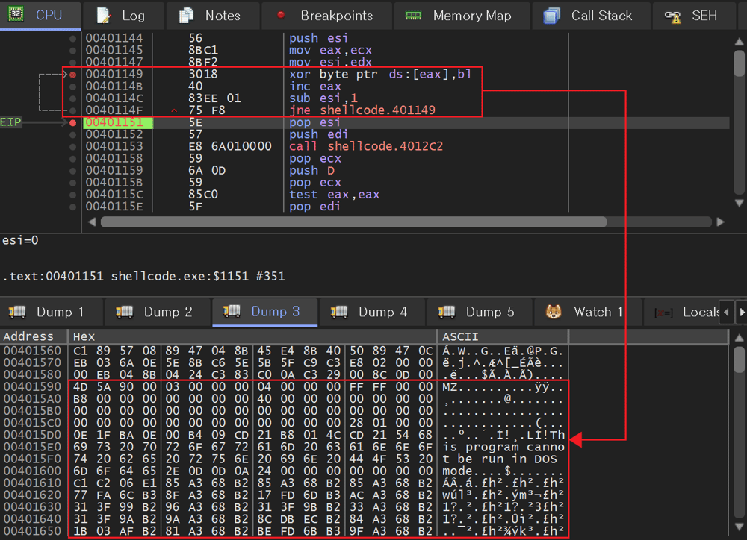The height and width of the screenshot is (540, 747).
Task: Toggle breakpoint dot at address 00401153
Action: tap(72, 147)
